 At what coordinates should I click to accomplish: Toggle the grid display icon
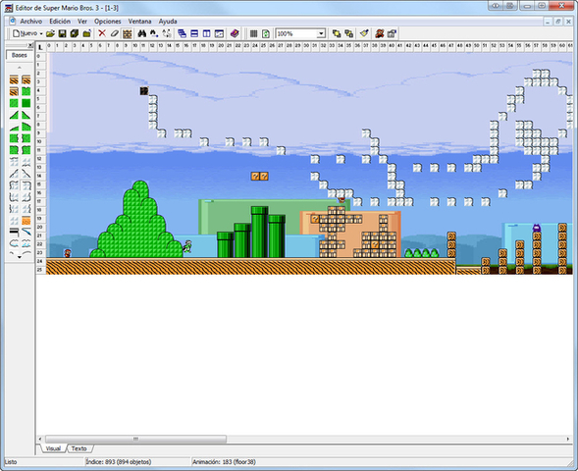coord(253,33)
